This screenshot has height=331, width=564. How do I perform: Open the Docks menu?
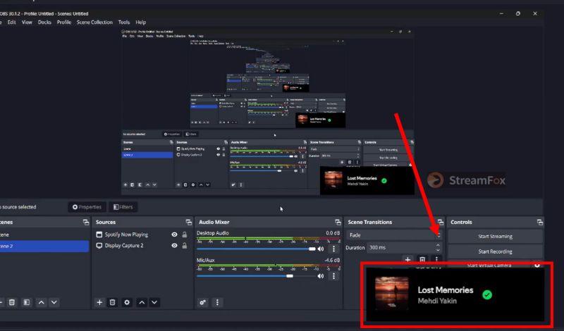(44, 22)
